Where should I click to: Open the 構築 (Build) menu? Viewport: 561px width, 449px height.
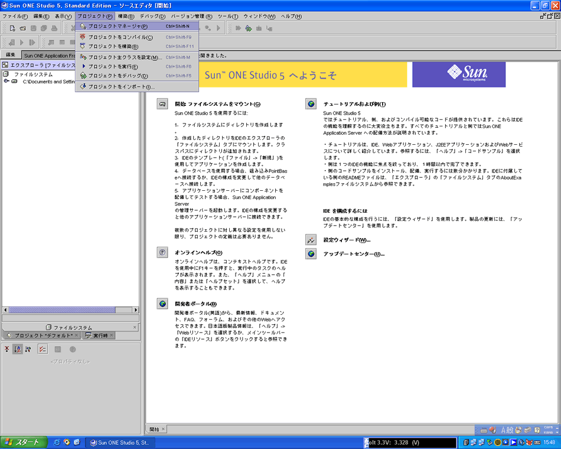tap(126, 16)
